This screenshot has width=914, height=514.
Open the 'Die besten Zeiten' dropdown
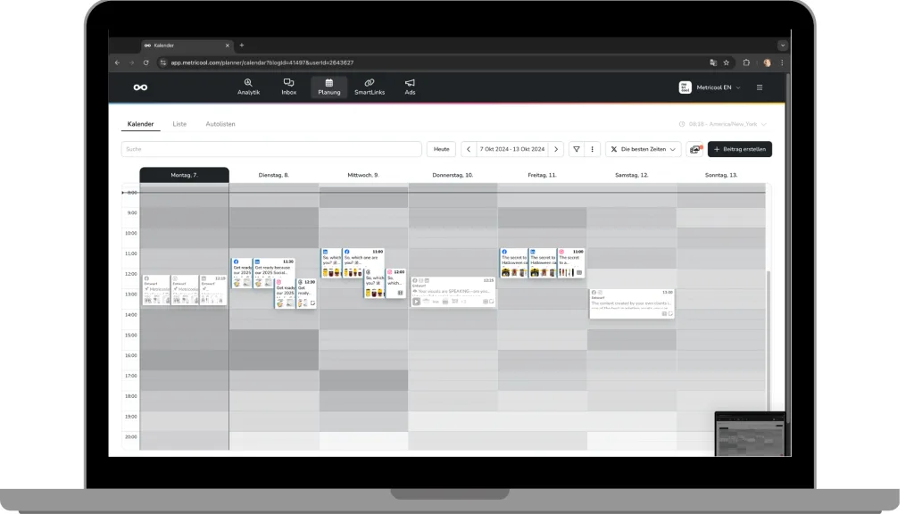tap(643, 149)
